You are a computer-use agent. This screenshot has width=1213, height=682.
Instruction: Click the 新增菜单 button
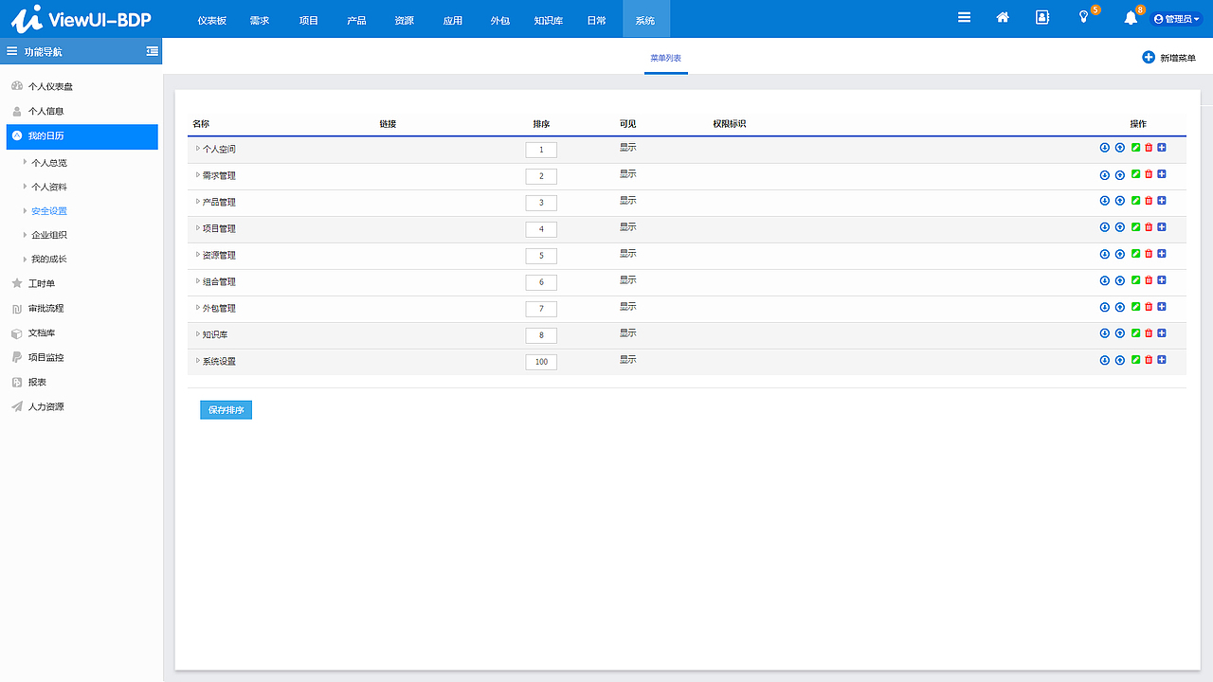1168,58
